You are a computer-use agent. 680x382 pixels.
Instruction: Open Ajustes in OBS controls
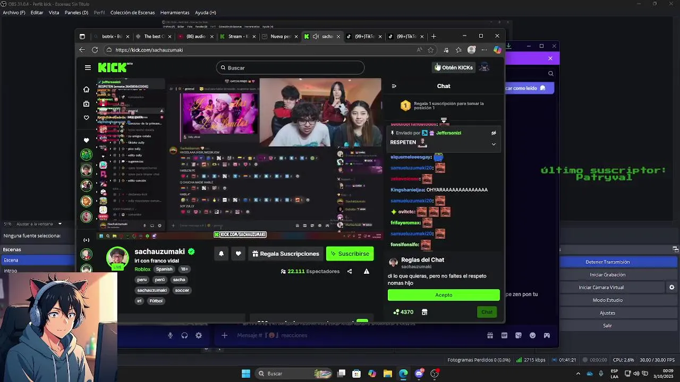pyautogui.click(x=607, y=313)
